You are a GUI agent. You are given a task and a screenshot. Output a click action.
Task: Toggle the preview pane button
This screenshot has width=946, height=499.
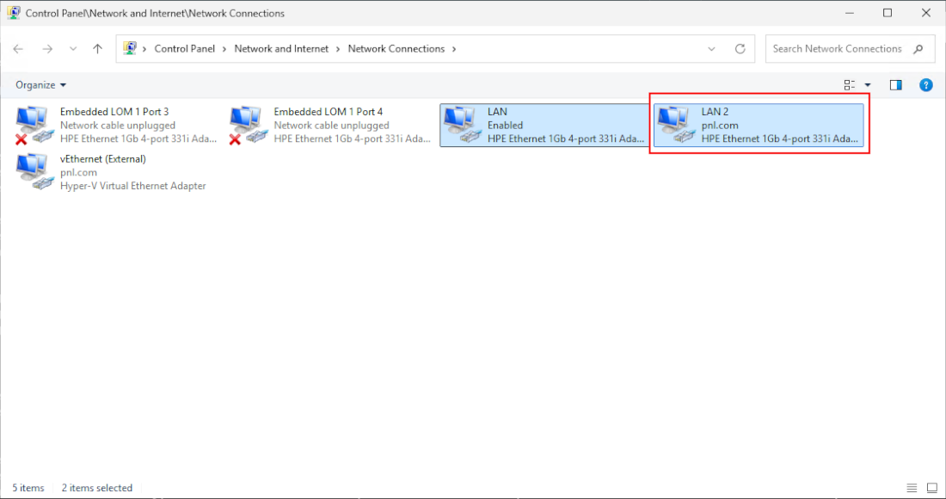(895, 85)
